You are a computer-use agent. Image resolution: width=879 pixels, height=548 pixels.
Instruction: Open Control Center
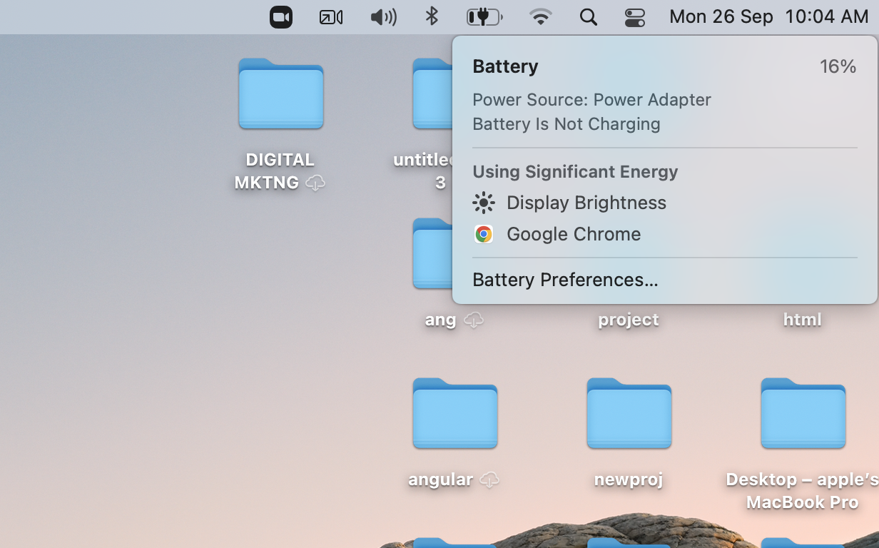coord(634,16)
